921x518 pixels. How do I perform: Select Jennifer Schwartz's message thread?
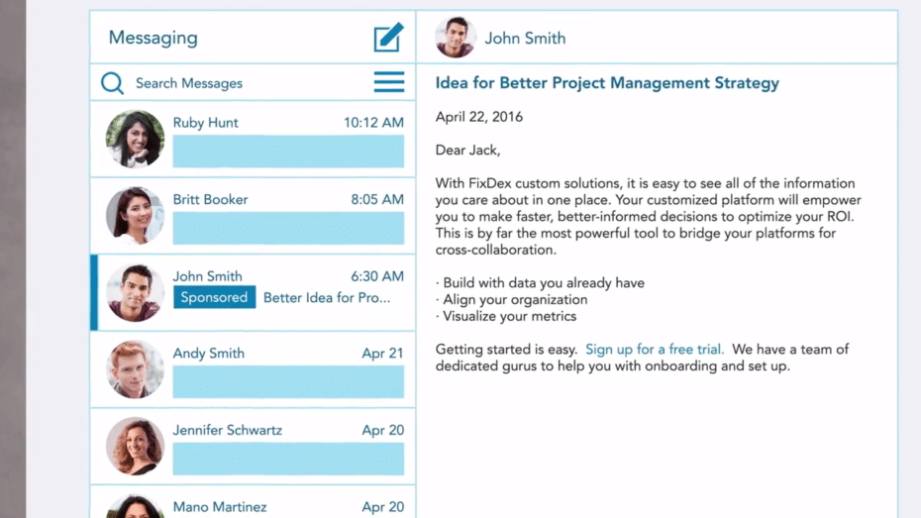(x=253, y=447)
